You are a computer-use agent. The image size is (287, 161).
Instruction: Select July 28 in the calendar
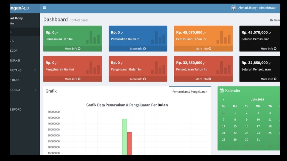pyautogui.click(x=224, y=139)
